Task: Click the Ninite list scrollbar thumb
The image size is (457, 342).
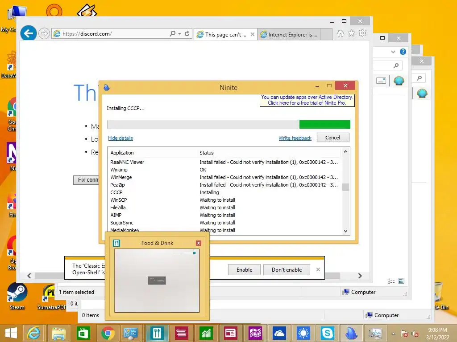Action: coord(346,187)
